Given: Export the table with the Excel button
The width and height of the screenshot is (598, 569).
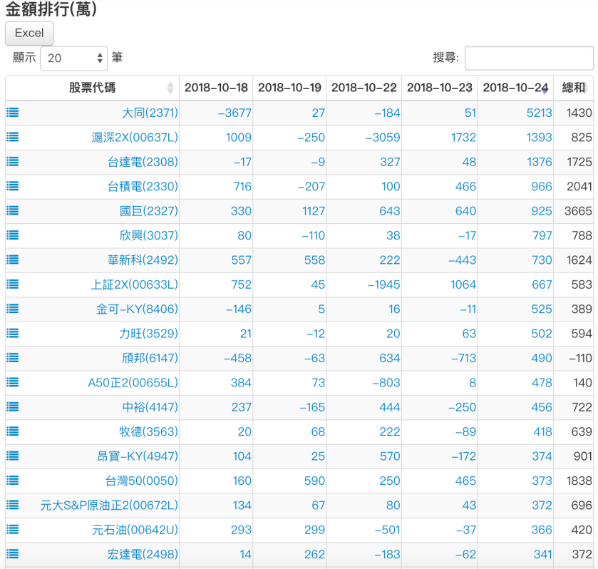Looking at the screenshot, I should pos(29,33).
